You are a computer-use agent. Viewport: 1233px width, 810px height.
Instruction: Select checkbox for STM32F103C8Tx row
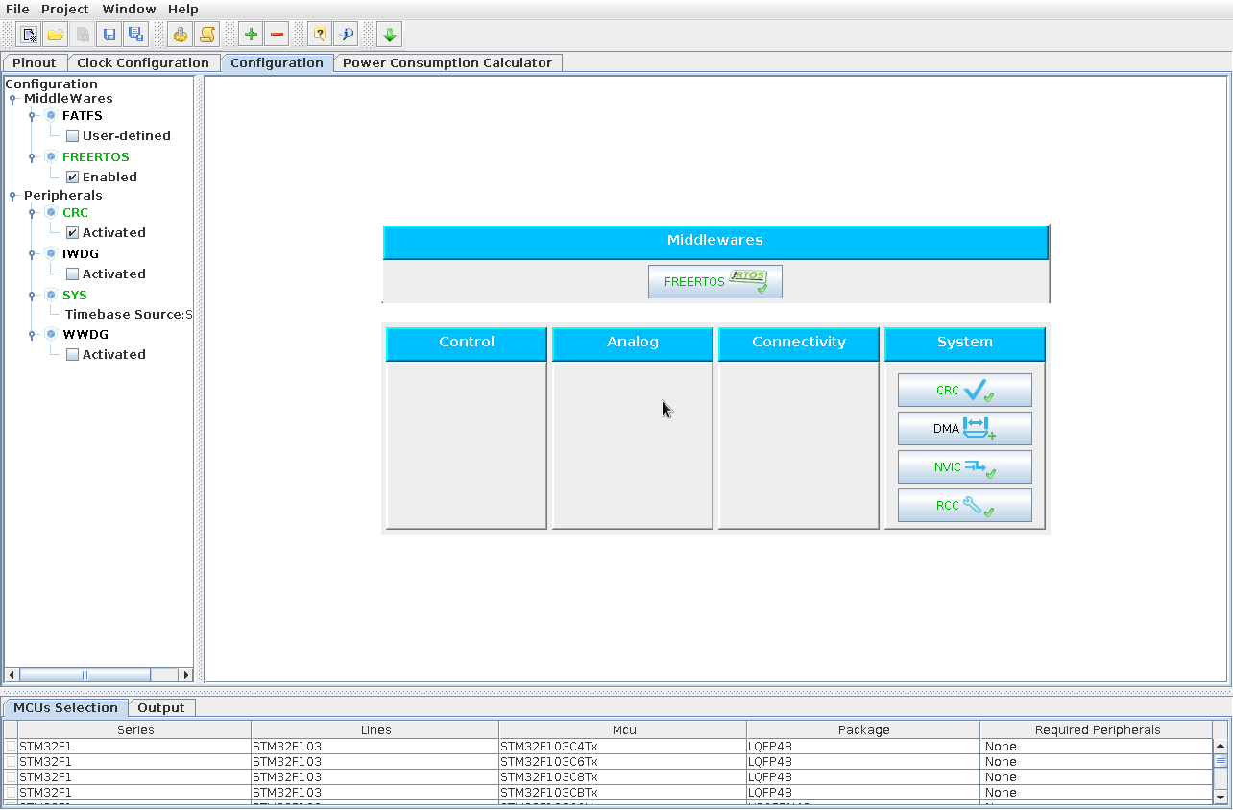11,776
